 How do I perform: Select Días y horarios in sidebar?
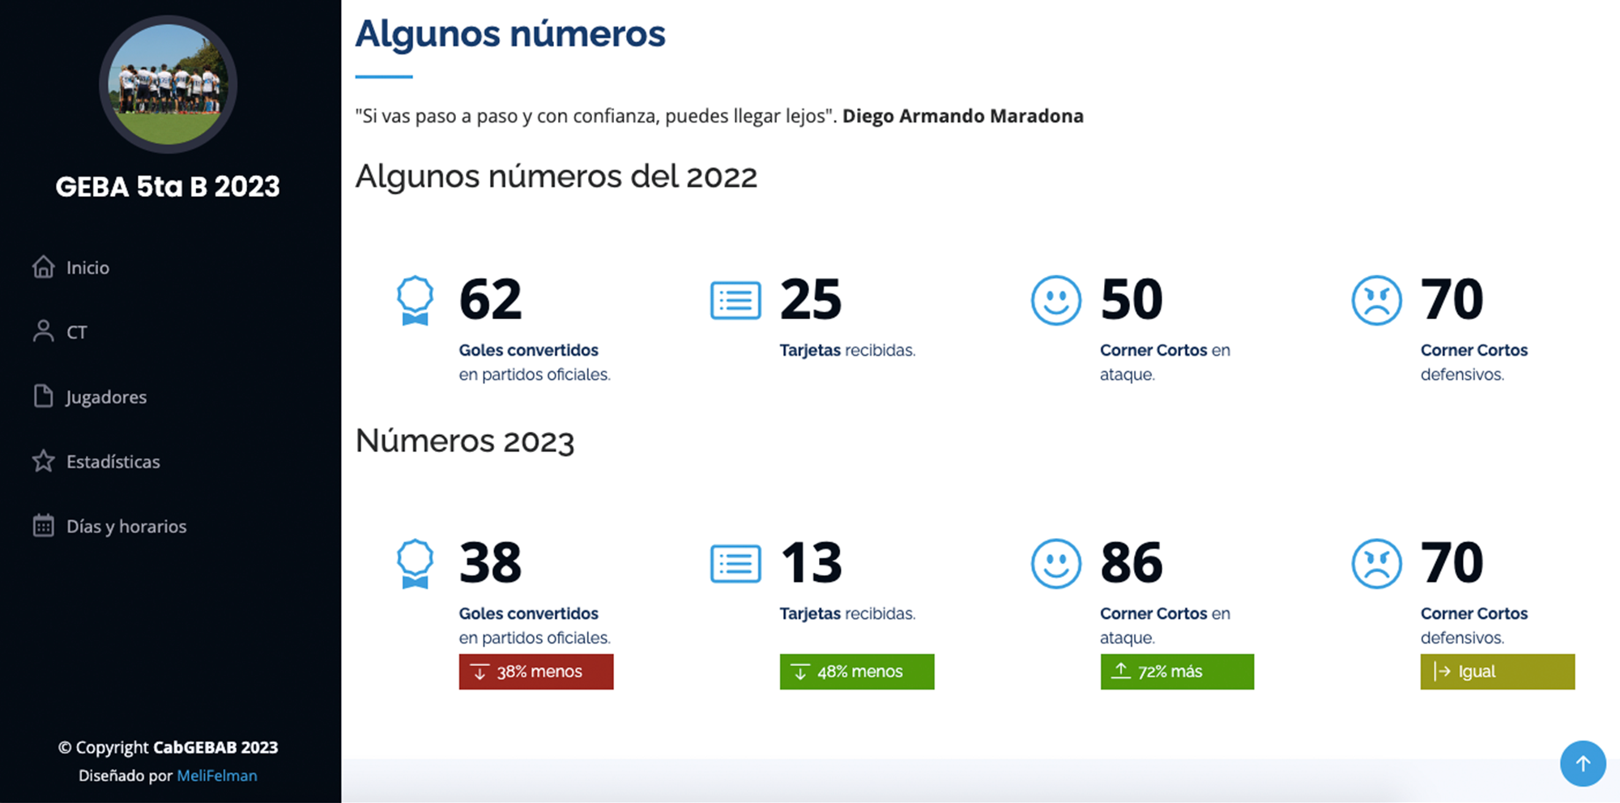coord(126,527)
